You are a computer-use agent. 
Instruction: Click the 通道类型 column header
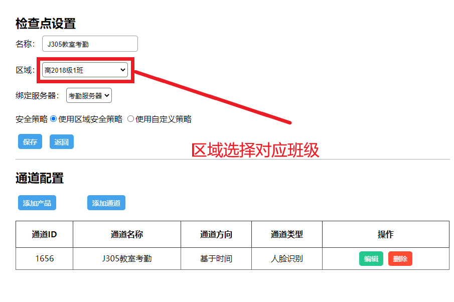[x=287, y=234]
